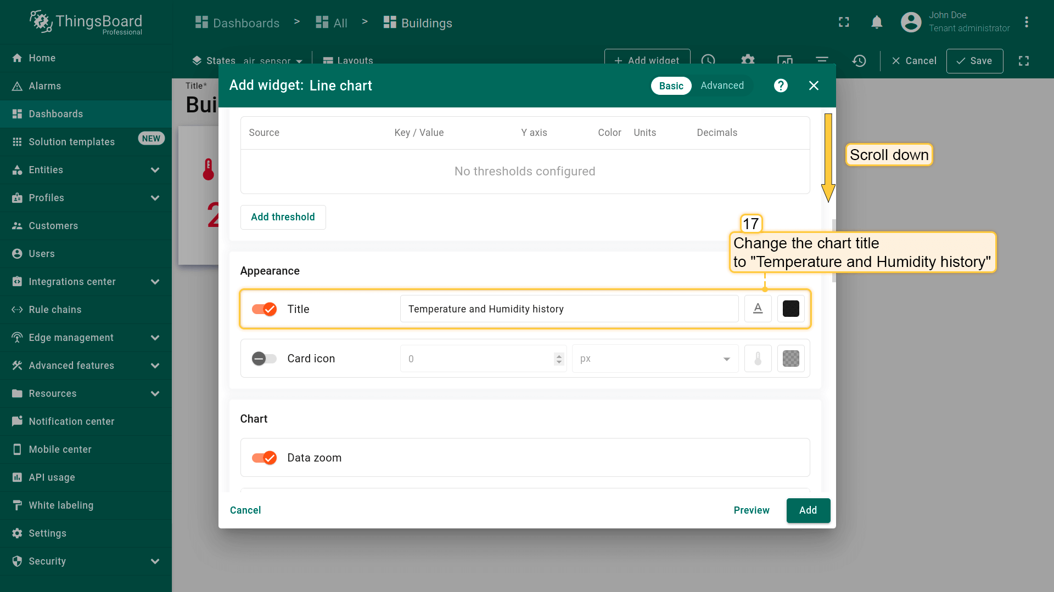
Task: Open the px units dropdown
Action: click(x=654, y=358)
